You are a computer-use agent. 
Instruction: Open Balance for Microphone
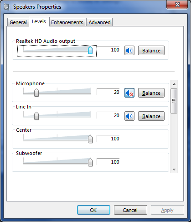151,93
